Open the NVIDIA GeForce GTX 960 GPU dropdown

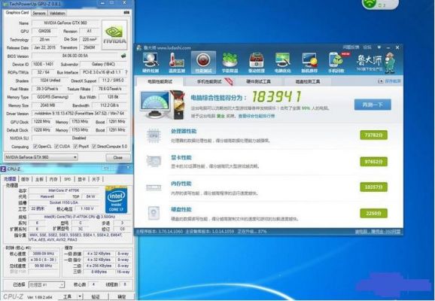41,157
